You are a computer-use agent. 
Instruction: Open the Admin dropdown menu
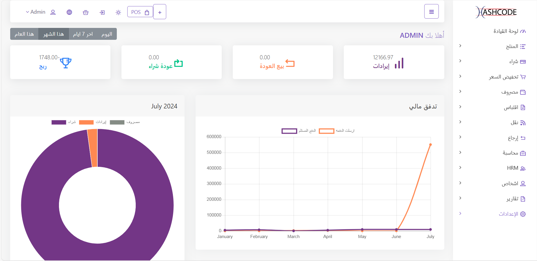(35, 12)
